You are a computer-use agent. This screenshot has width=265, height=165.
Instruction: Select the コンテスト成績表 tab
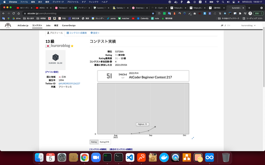76,33
